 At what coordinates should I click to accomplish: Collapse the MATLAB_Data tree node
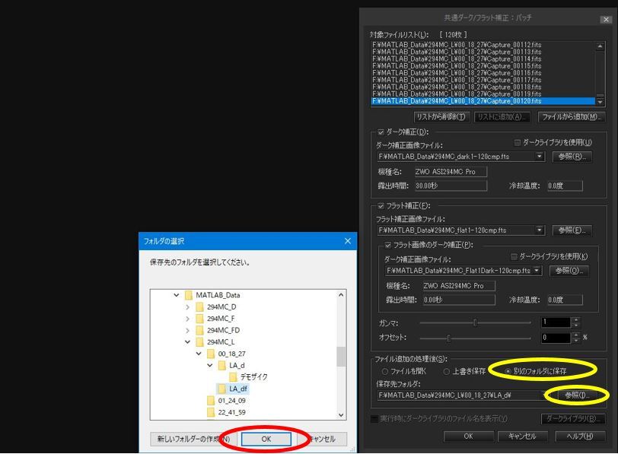point(176,295)
